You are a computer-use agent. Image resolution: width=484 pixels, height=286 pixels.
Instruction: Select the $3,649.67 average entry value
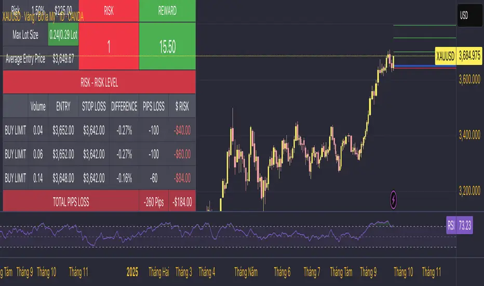(63, 59)
